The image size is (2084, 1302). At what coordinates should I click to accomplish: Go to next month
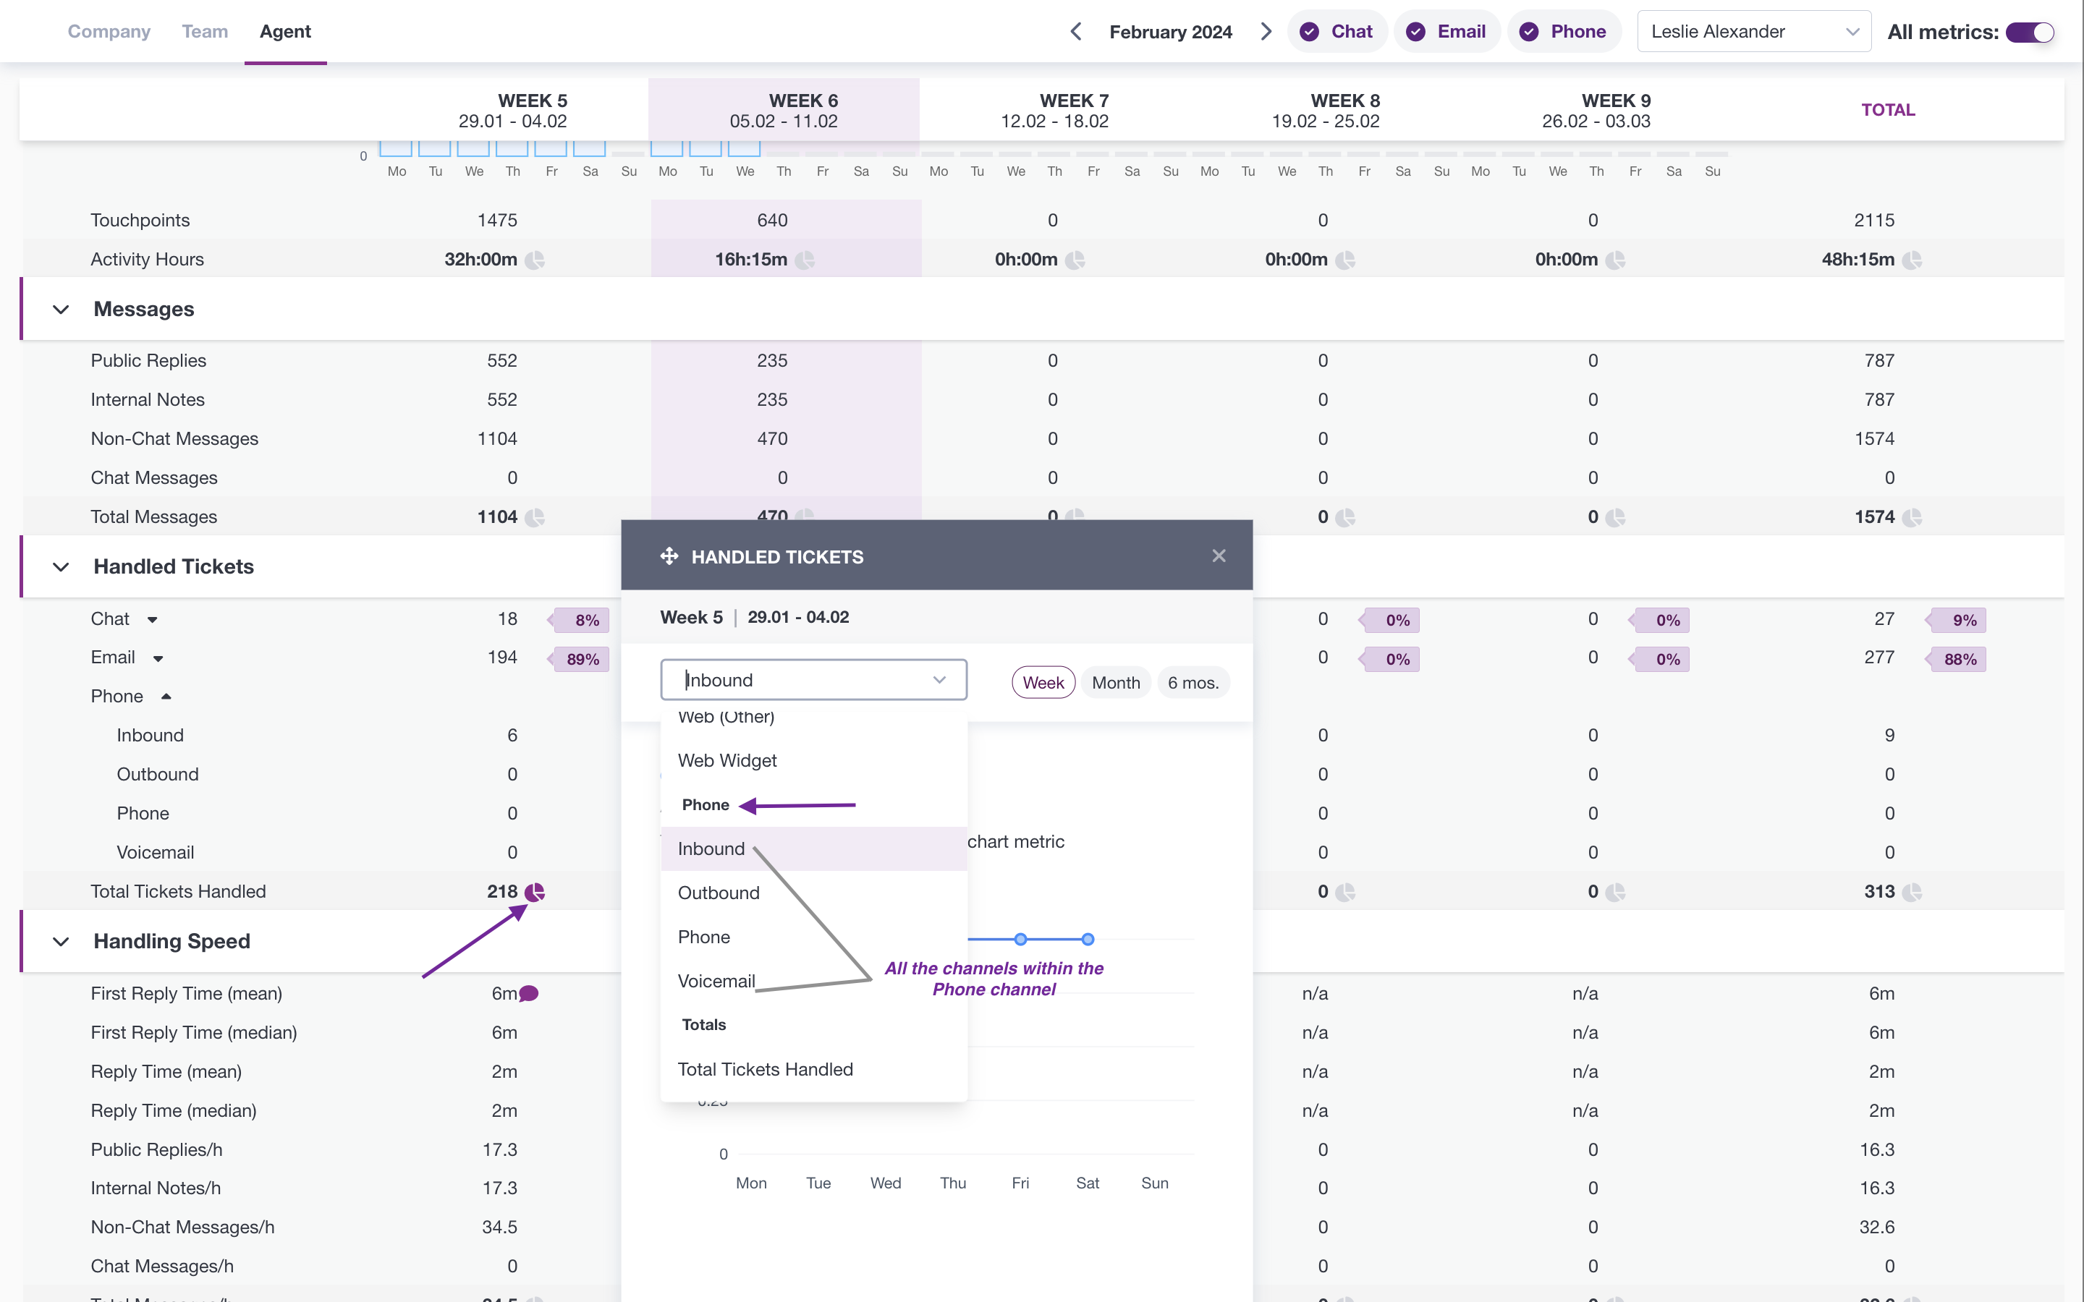click(1266, 32)
